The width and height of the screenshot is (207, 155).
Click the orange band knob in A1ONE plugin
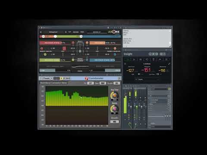click(87, 43)
